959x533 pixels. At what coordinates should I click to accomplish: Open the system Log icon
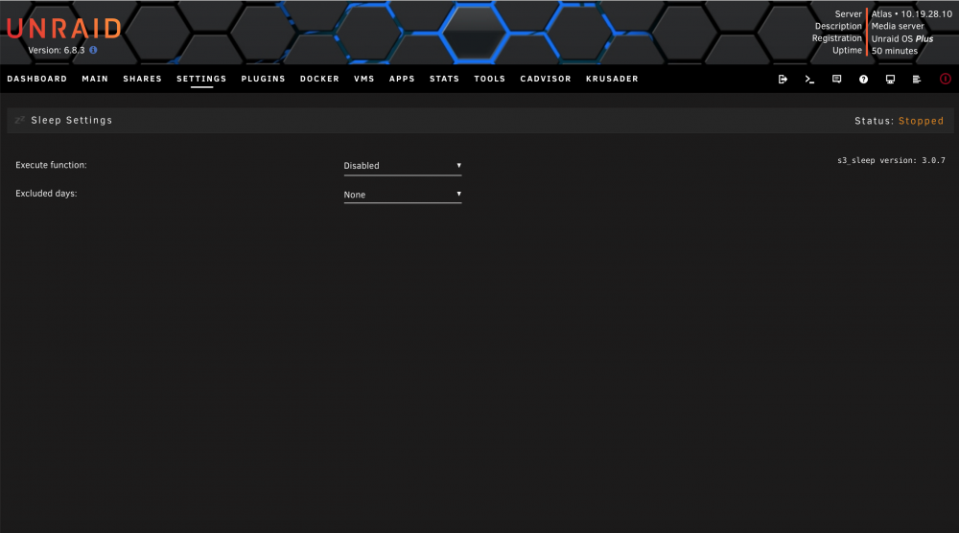tap(916, 79)
